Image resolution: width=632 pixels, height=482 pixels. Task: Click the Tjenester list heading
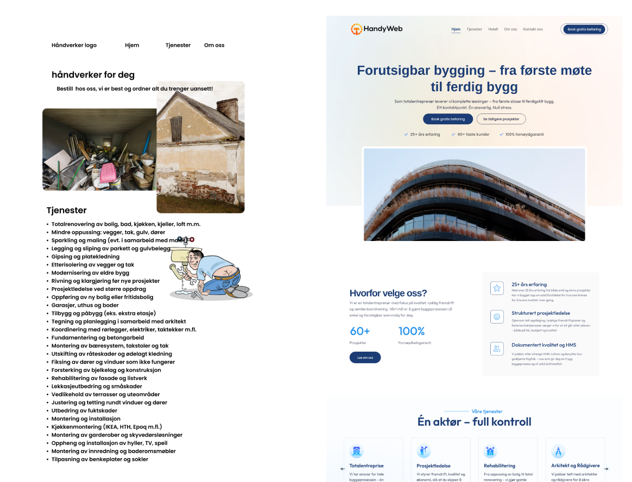66,211
